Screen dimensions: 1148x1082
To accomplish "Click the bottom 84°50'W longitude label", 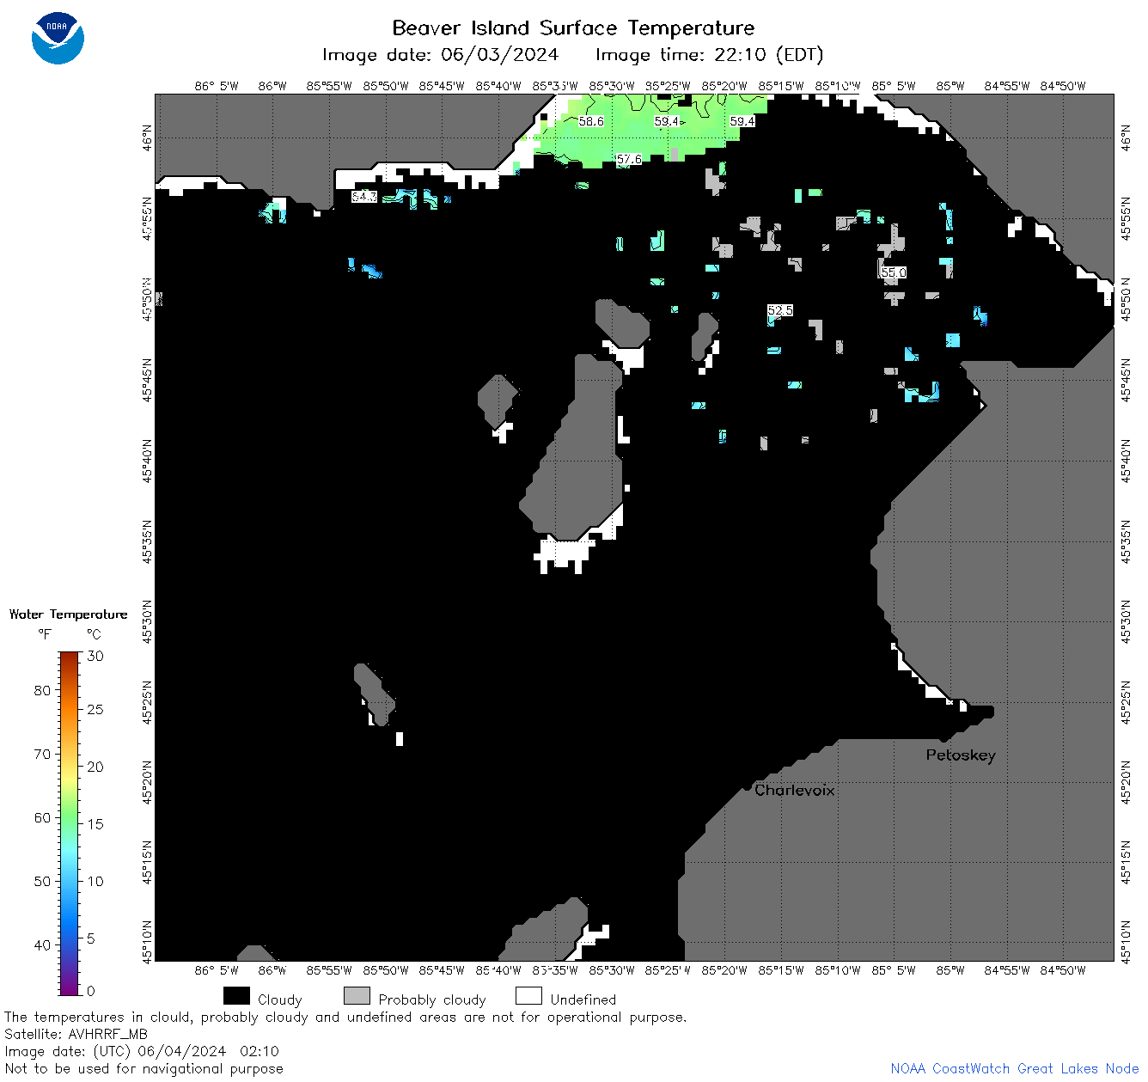I will [x=1063, y=970].
